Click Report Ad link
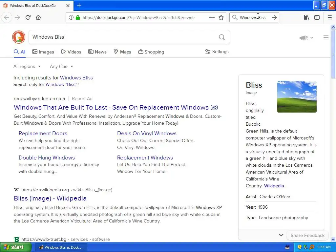The height and width of the screenshot is (252, 336). pos(82,98)
